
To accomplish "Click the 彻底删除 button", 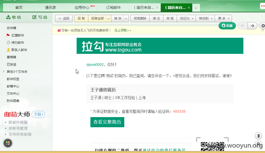I will [140, 18].
